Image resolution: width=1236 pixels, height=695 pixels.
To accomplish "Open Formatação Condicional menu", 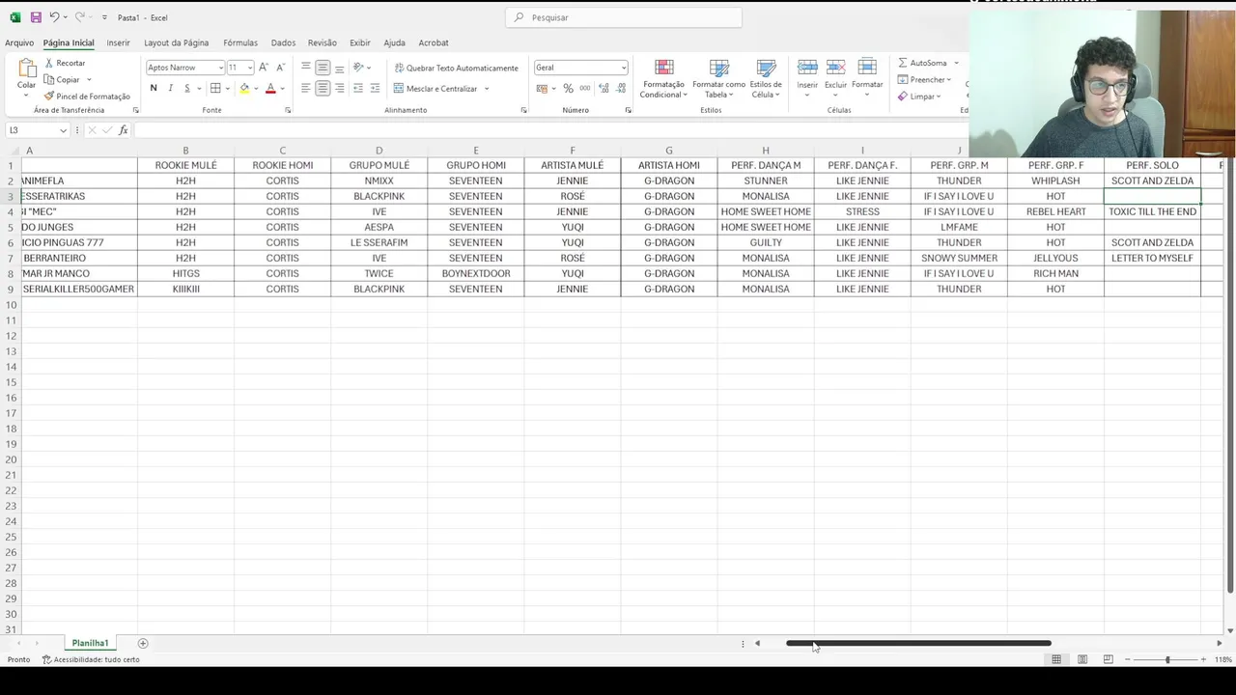I will (663, 78).
